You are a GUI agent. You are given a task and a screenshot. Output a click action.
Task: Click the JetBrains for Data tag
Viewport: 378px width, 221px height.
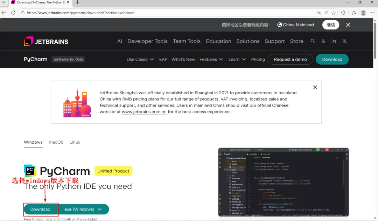[x=68, y=59]
